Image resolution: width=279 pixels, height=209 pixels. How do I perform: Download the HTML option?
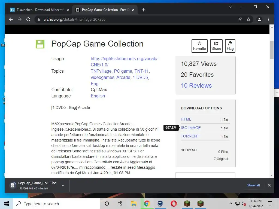point(186,119)
